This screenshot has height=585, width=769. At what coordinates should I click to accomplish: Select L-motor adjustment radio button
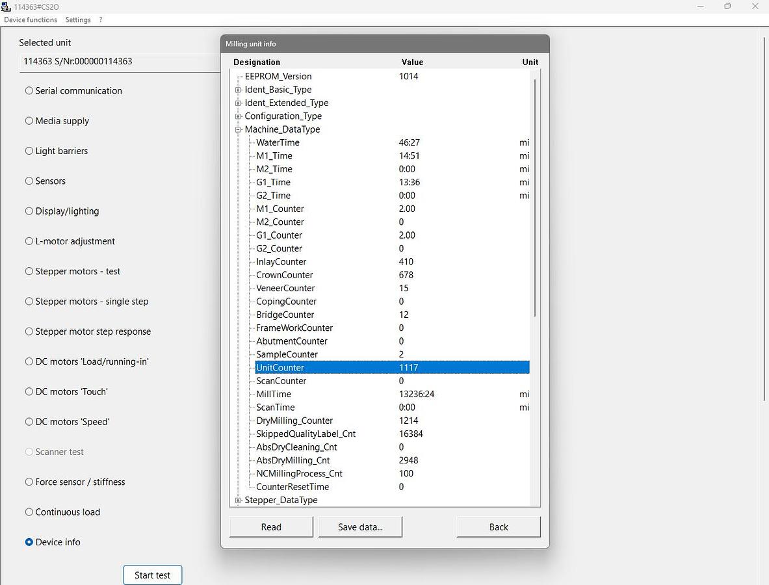[x=70, y=241]
